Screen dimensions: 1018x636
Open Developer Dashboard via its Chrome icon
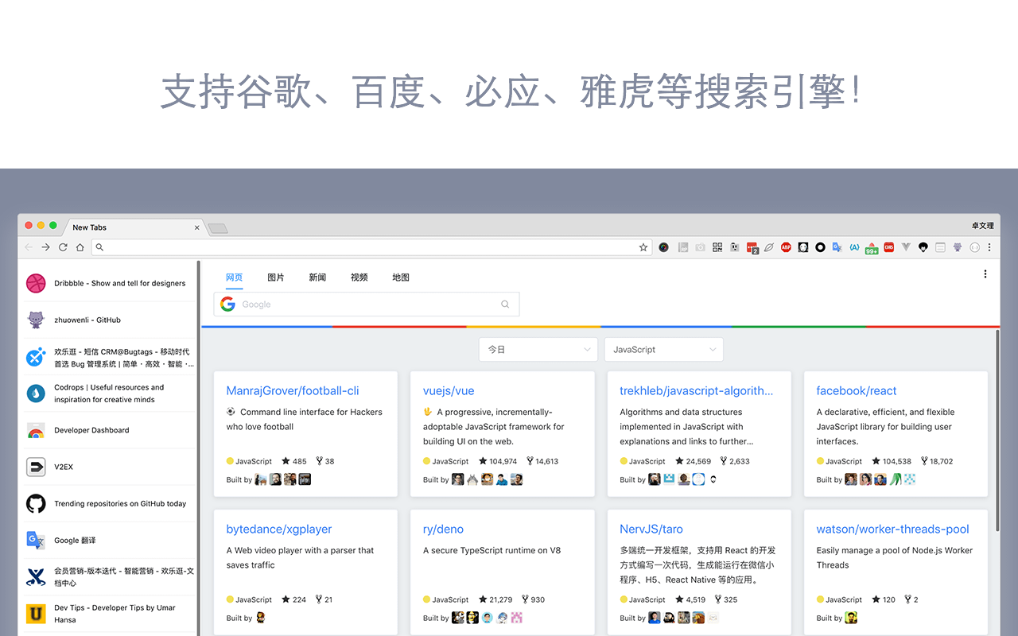(36, 430)
